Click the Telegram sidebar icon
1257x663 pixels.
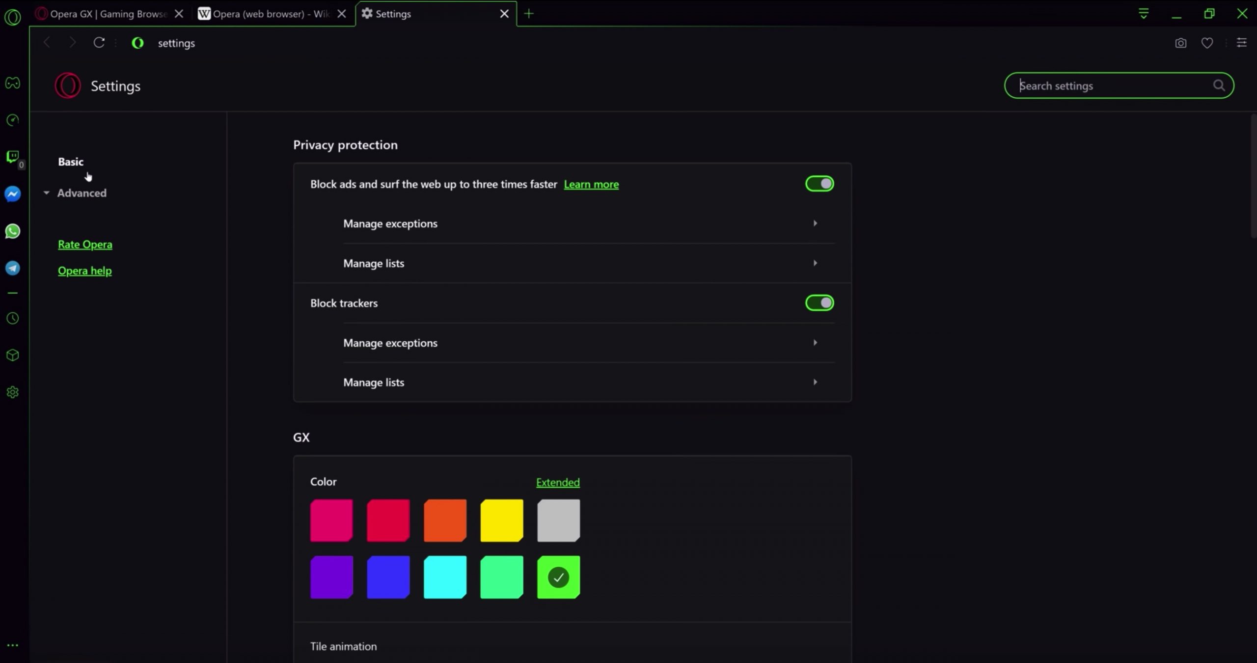pyautogui.click(x=12, y=269)
